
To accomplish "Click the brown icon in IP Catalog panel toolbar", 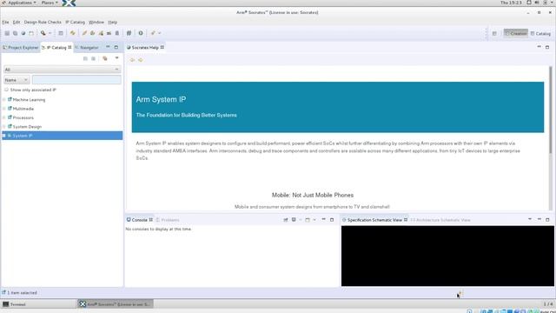I will tap(105, 58).
